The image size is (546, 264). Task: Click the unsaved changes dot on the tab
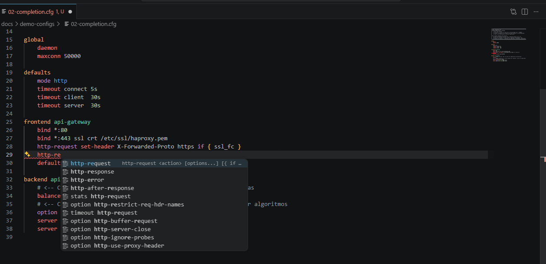(69, 12)
